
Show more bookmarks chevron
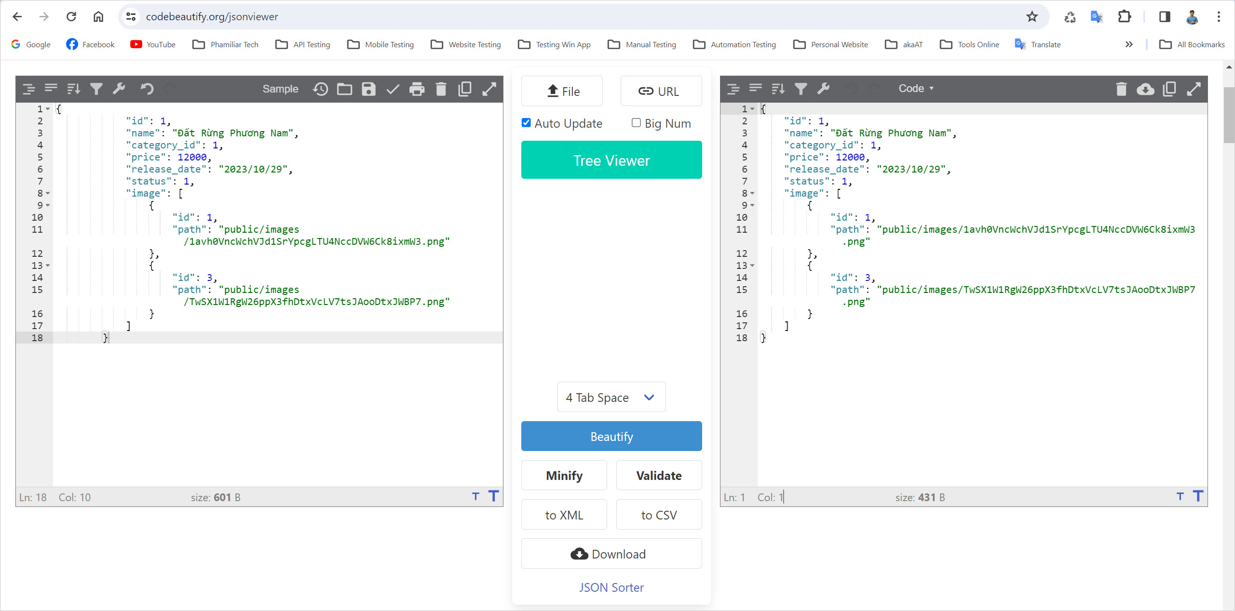[1129, 44]
